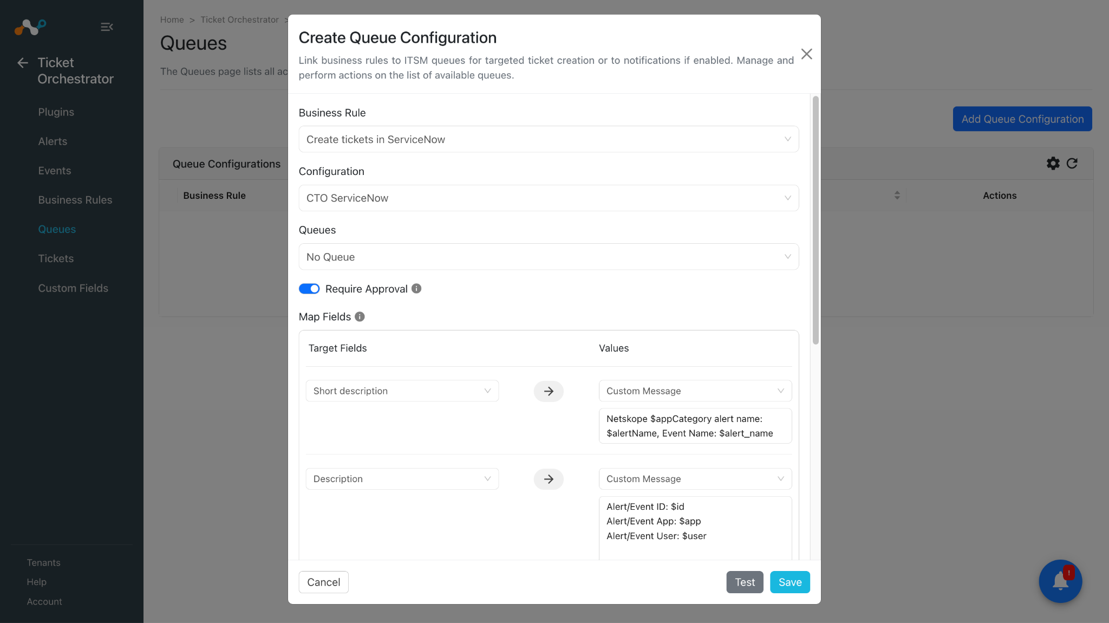Open table settings gear icon
The height and width of the screenshot is (623, 1109).
tap(1053, 164)
